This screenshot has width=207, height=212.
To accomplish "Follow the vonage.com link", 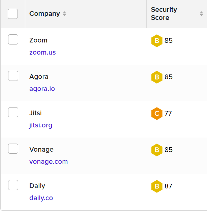I will pyautogui.click(x=48, y=161).
